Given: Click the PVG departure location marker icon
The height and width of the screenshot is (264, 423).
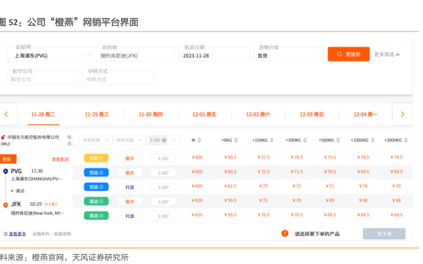Looking at the screenshot, I should click(6, 171).
